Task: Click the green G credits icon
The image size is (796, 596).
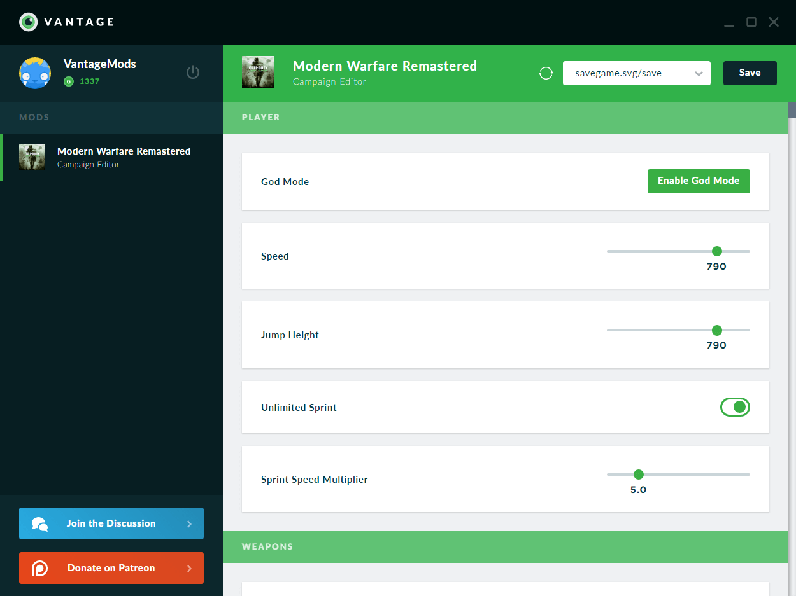Action: pos(69,81)
